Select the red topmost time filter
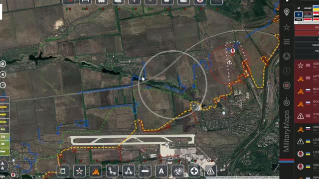The image size is (319, 179). (x=4, y=99)
